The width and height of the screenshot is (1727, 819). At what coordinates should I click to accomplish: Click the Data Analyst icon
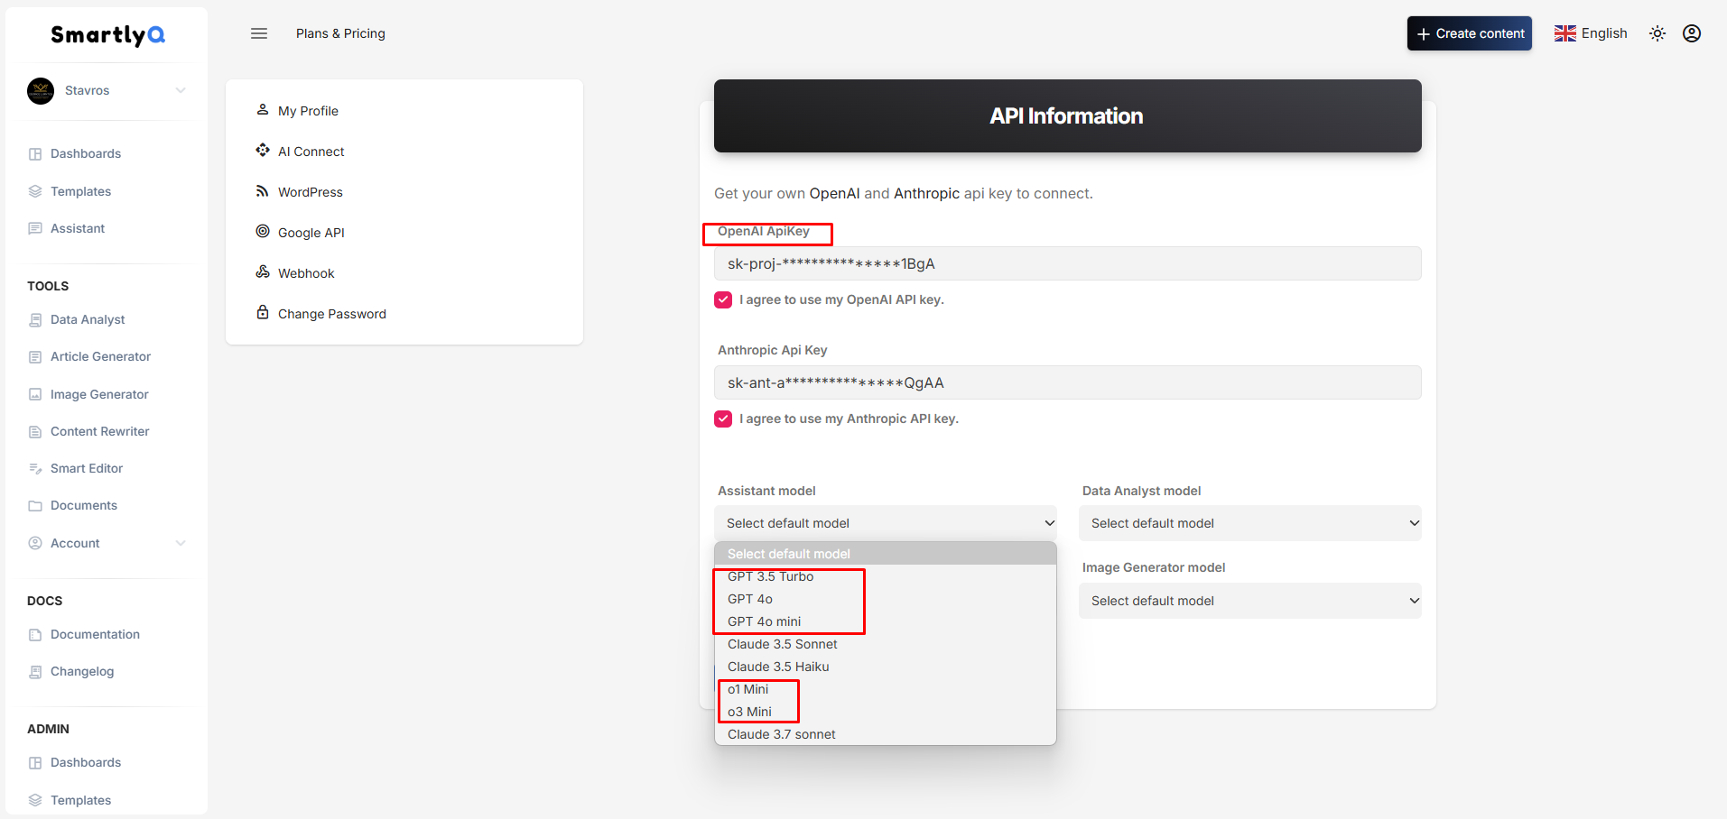[x=35, y=320]
